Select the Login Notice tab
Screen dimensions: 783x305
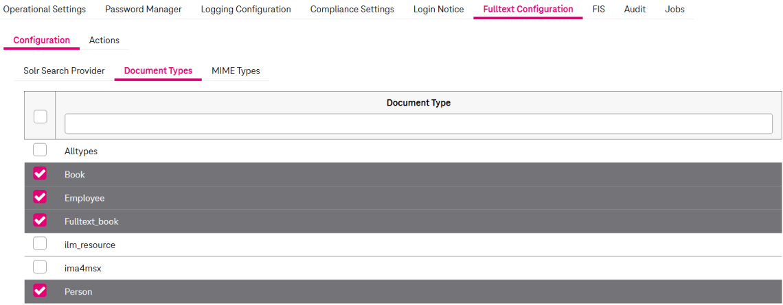[x=438, y=10]
